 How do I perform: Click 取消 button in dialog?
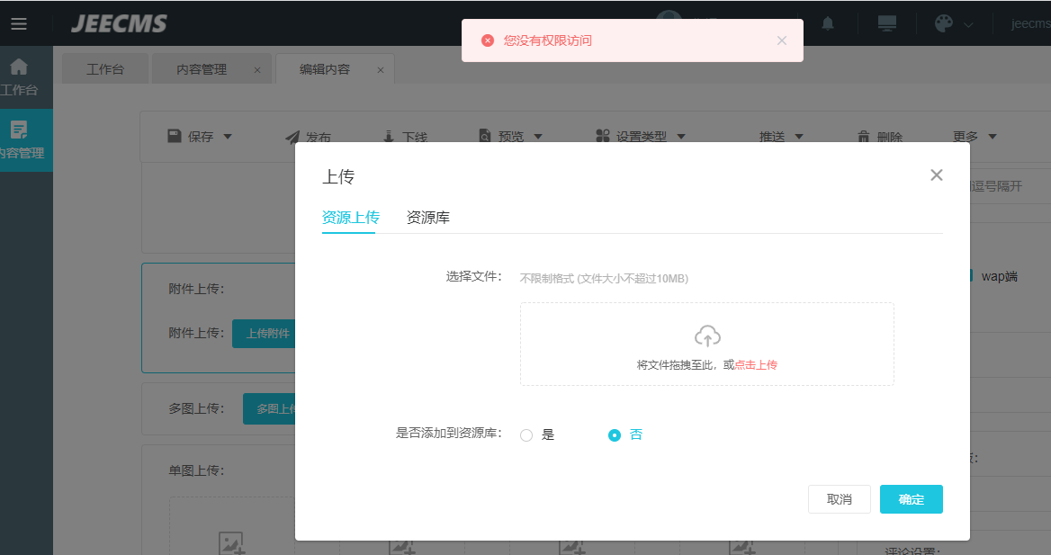point(839,499)
